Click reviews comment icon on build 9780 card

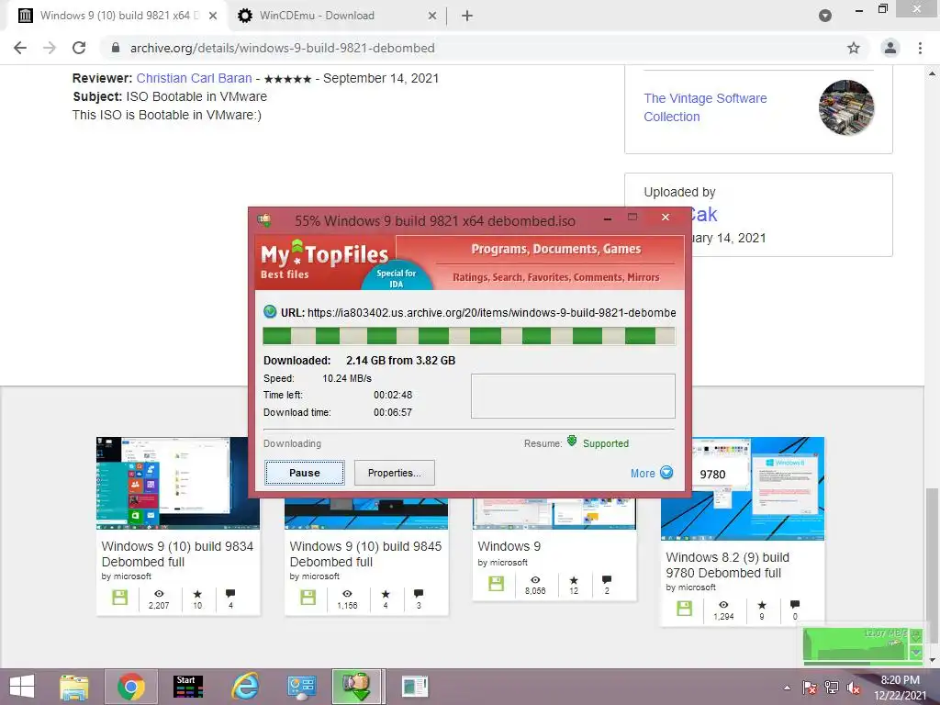(795, 604)
